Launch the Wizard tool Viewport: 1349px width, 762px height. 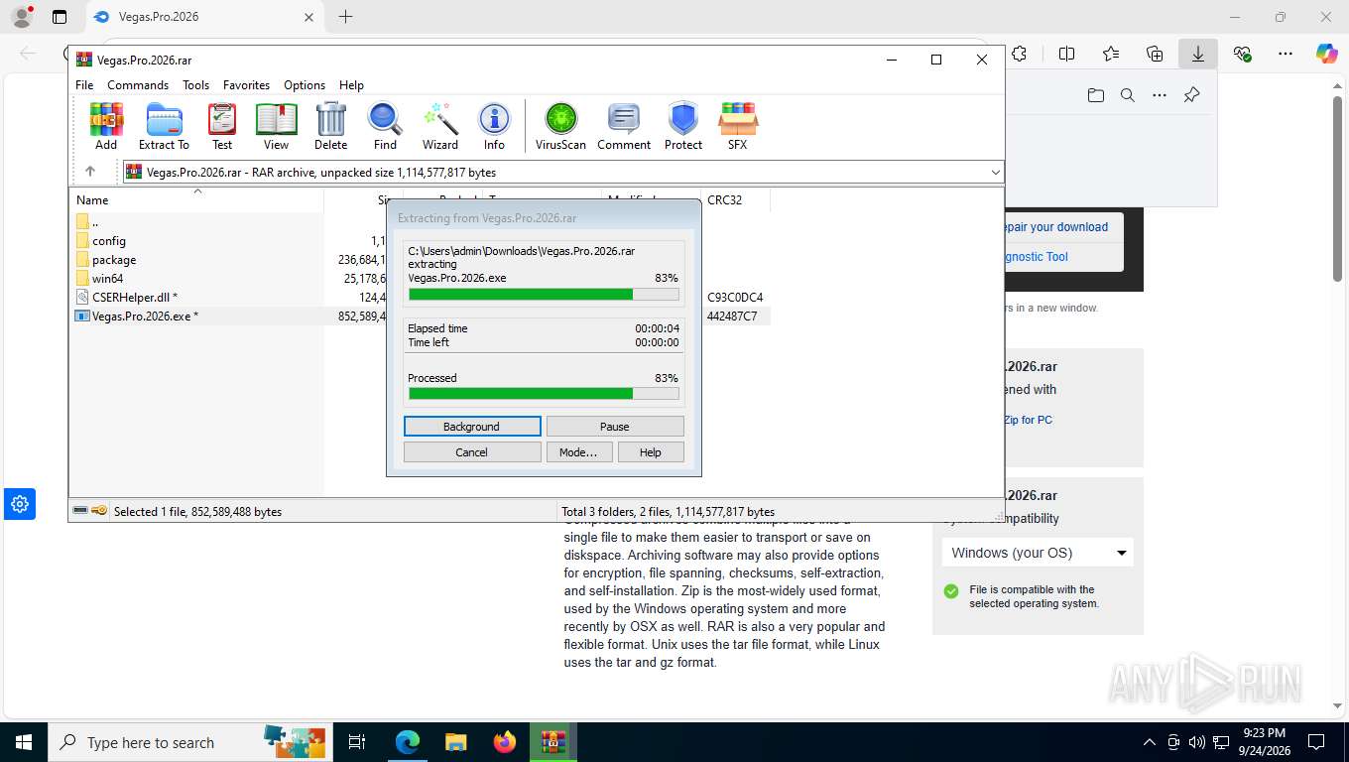pos(440,126)
